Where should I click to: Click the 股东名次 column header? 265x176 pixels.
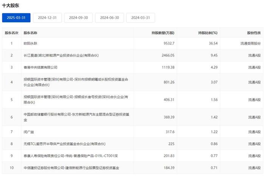(x=11, y=33)
